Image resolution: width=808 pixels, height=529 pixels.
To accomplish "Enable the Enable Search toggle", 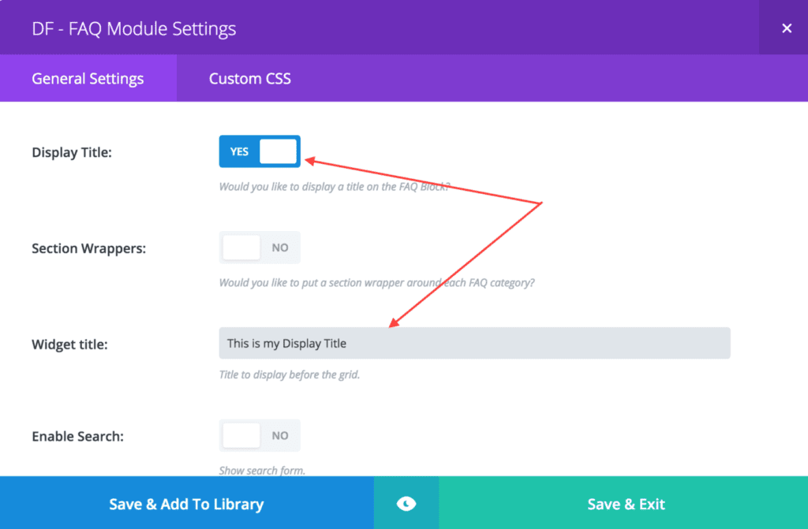I will tap(260, 435).
